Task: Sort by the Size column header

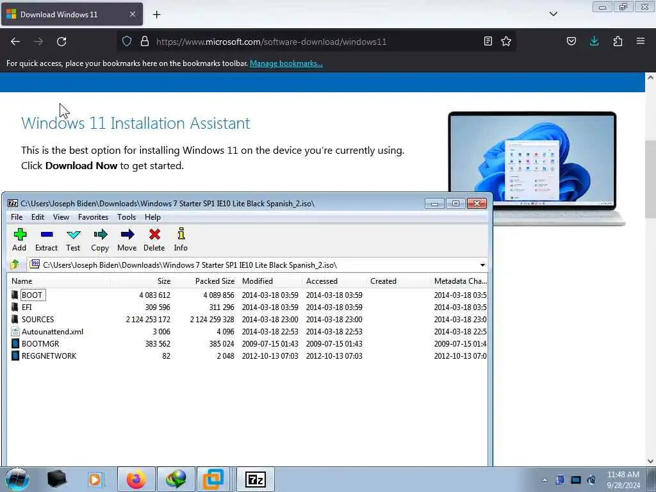Action: (142, 281)
